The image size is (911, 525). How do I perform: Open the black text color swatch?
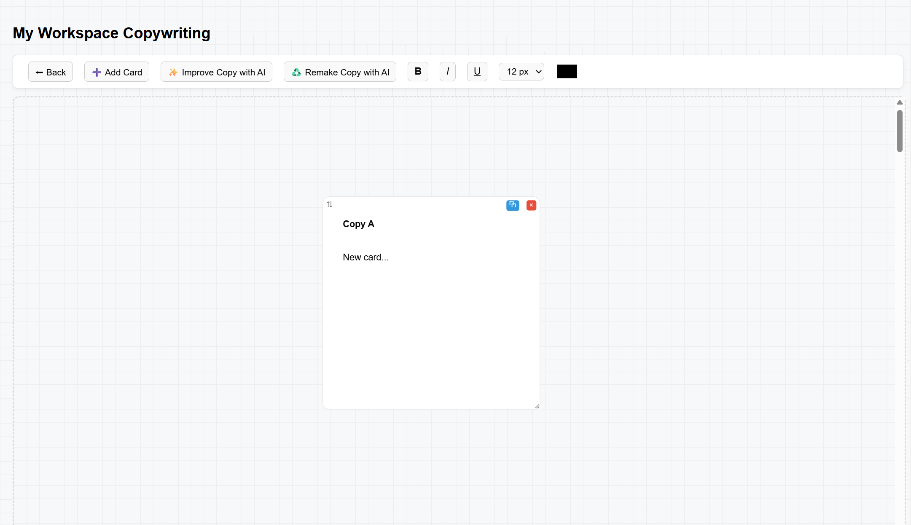tap(567, 71)
